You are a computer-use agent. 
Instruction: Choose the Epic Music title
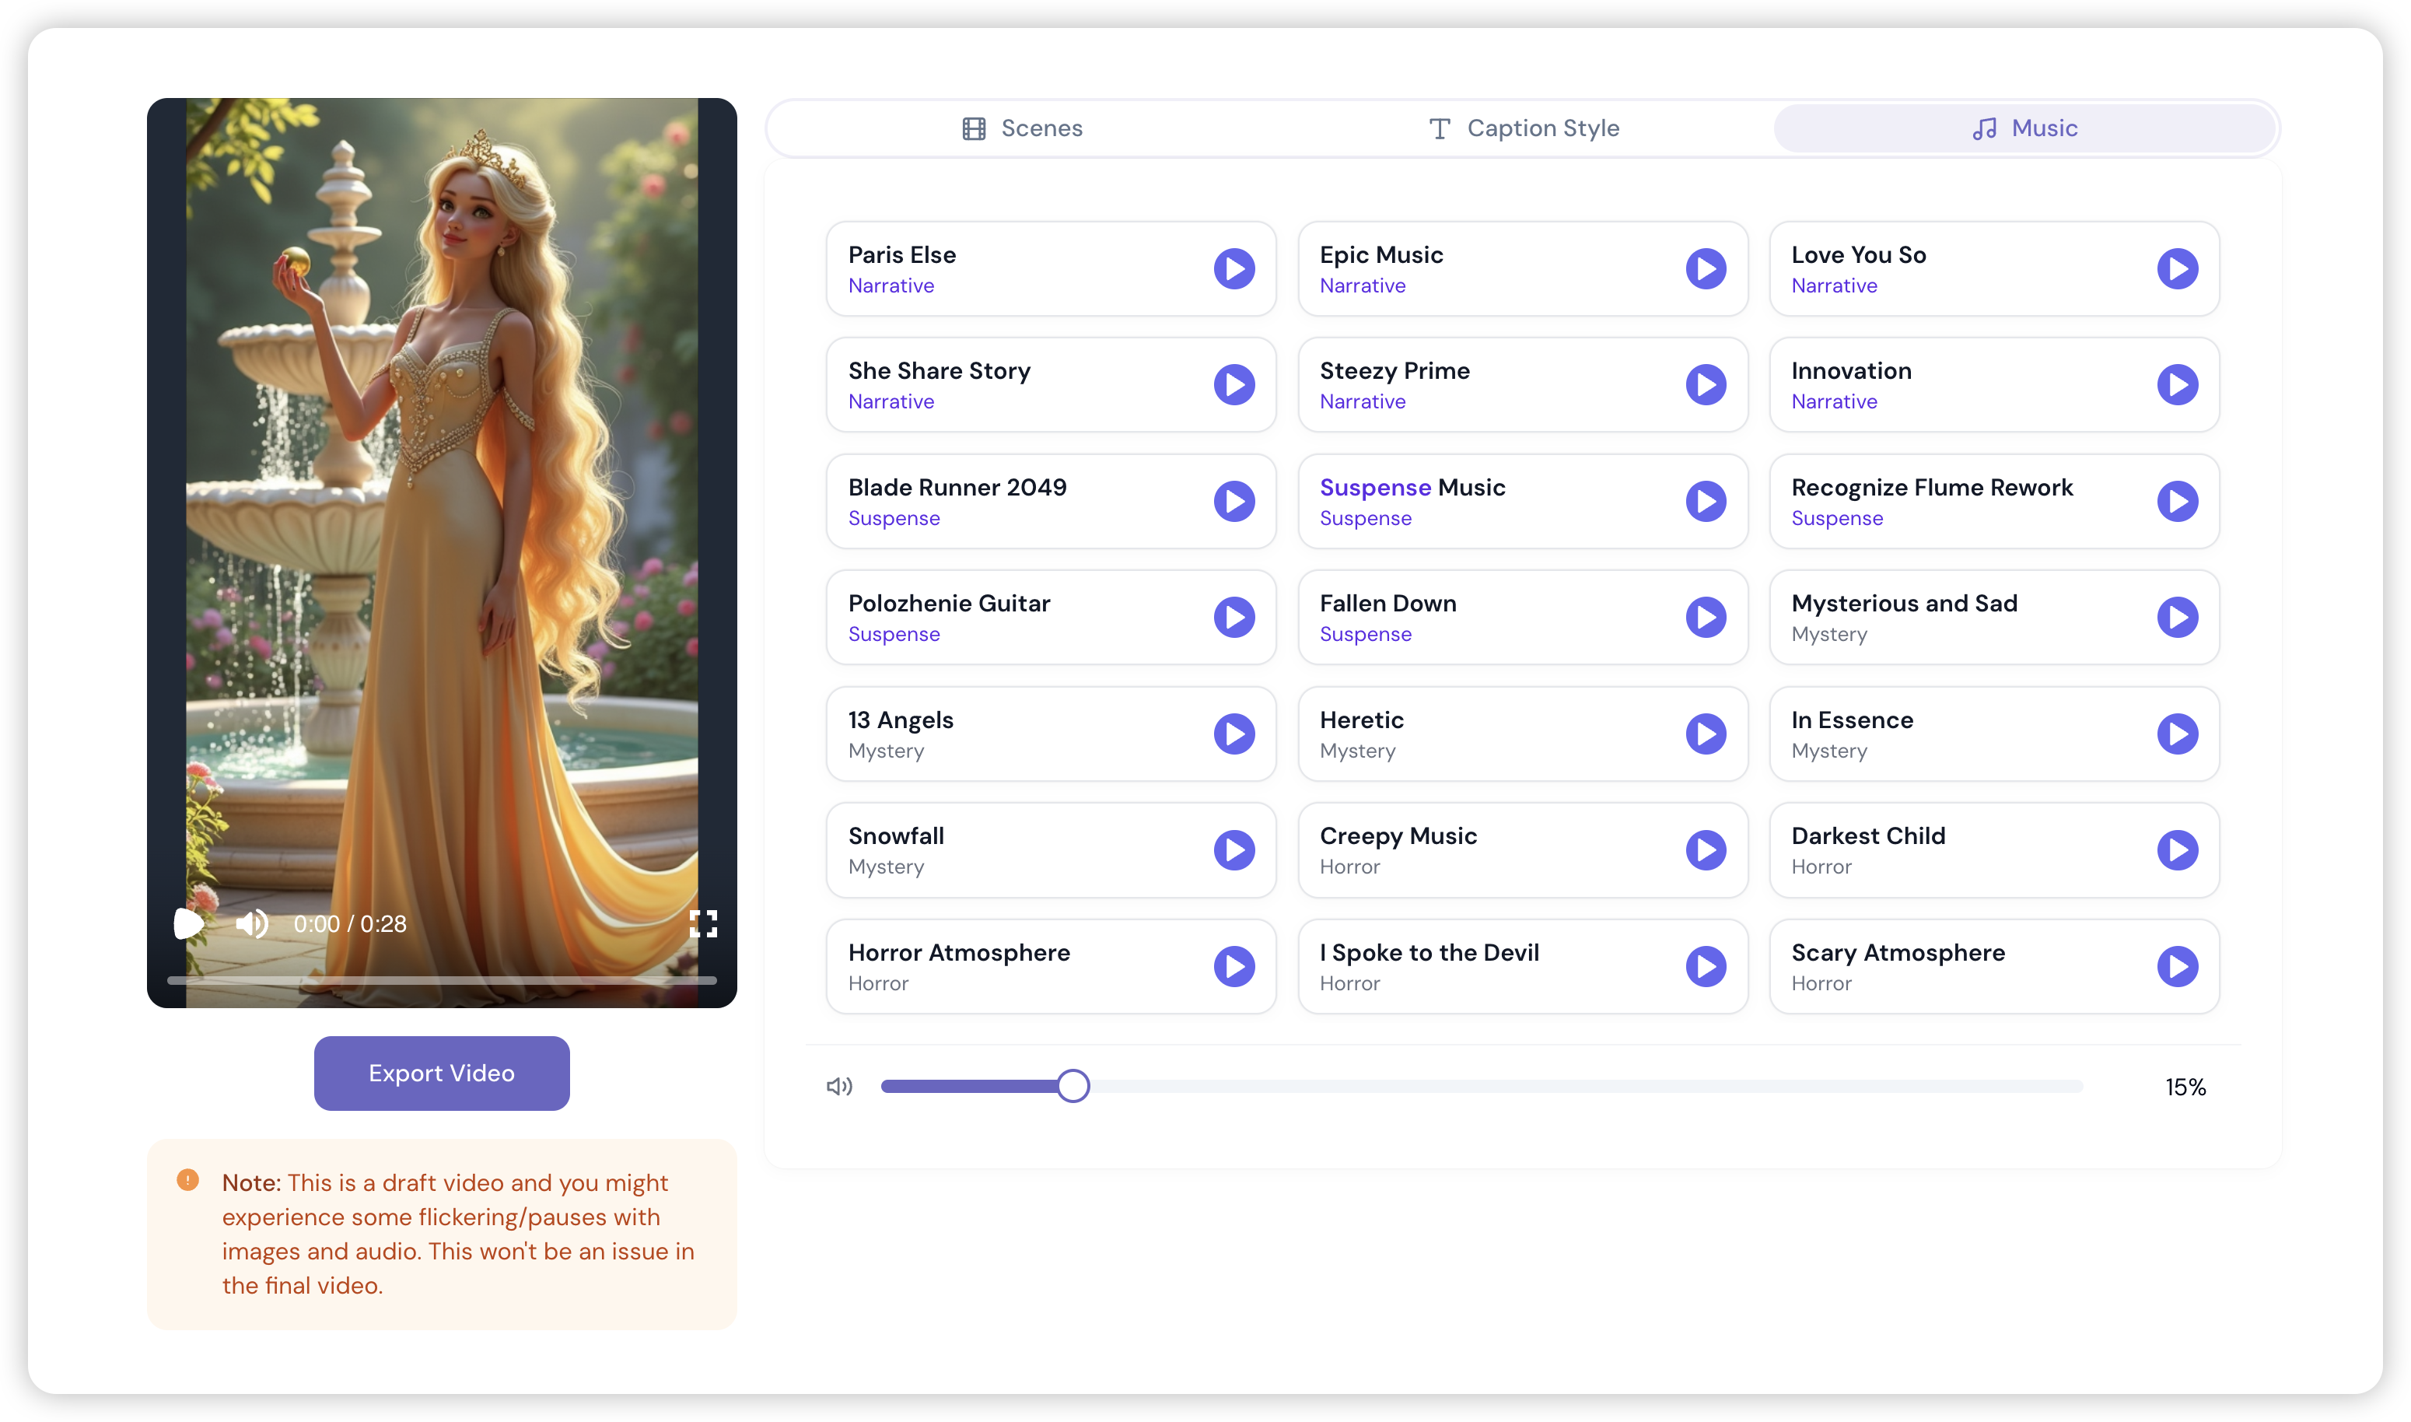pos(1381,255)
